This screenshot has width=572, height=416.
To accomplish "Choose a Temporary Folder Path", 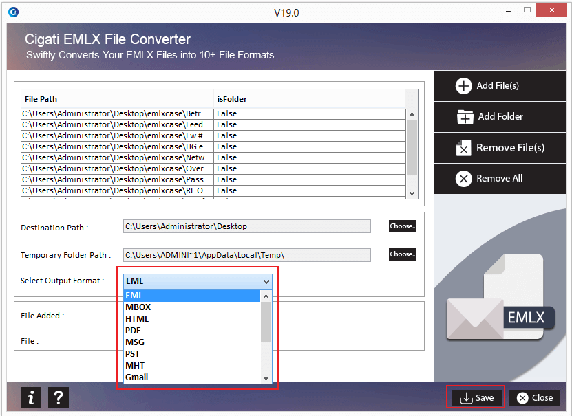I will [403, 254].
